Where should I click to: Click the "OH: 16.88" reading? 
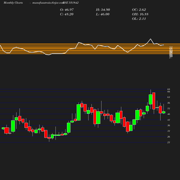(140, 14)
